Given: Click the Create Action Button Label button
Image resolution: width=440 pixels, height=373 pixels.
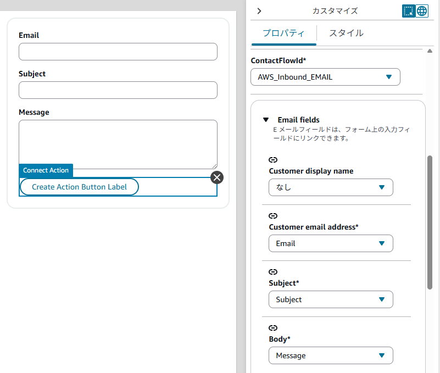Looking at the screenshot, I should (x=80, y=187).
